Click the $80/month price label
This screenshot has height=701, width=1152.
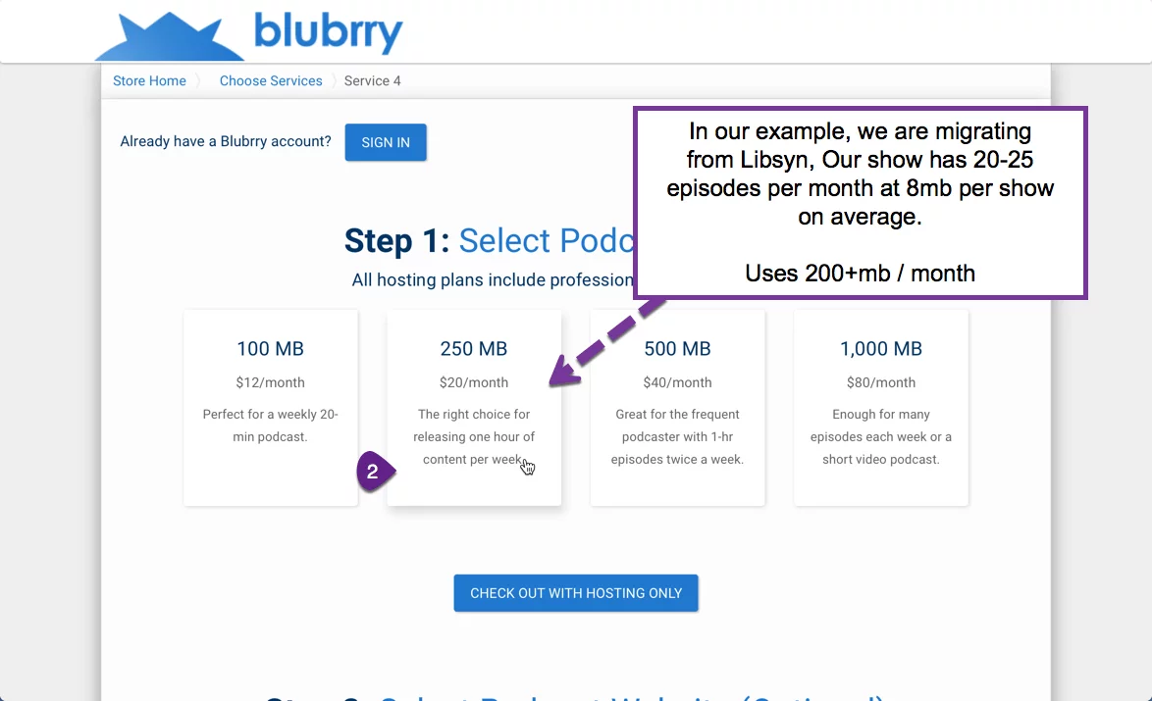[x=881, y=382]
